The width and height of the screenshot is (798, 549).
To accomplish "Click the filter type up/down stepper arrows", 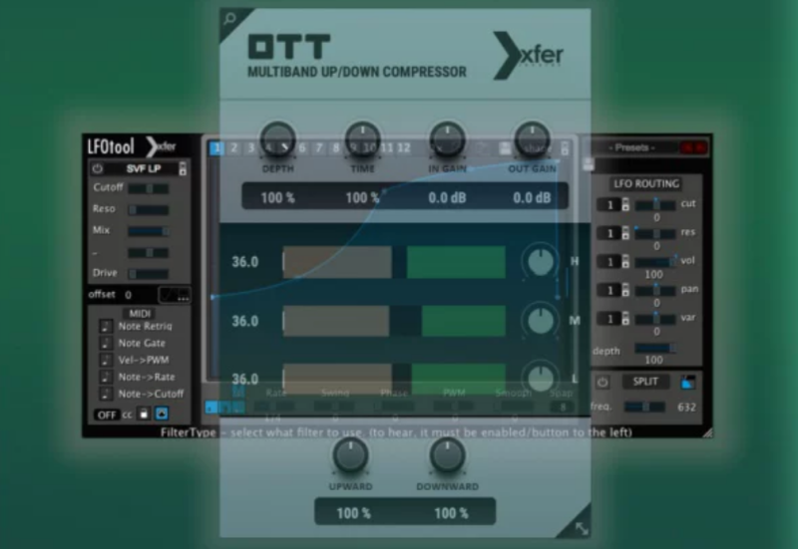I will coord(183,168).
